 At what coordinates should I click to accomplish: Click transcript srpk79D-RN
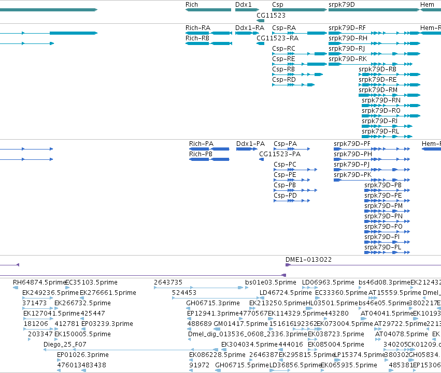(x=381, y=100)
